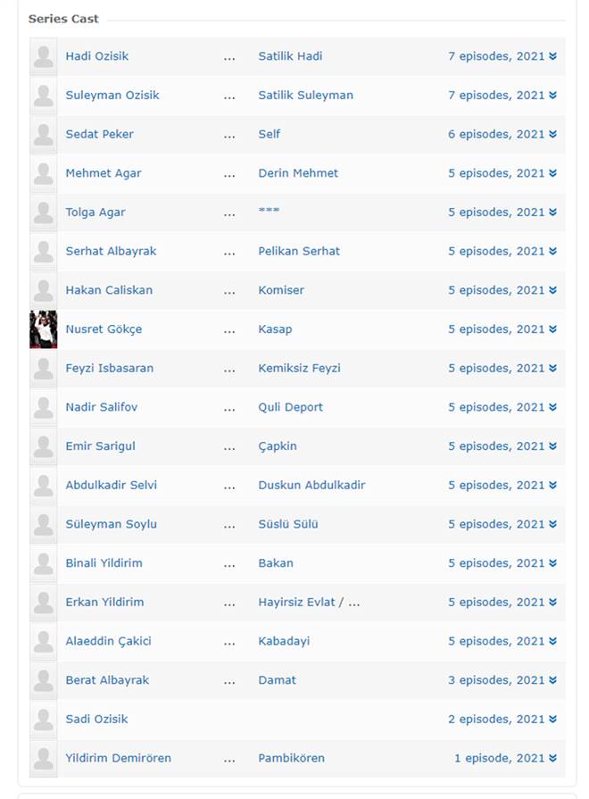
Task: Open Suleyman Ozisik's name link
Action: [x=112, y=96]
